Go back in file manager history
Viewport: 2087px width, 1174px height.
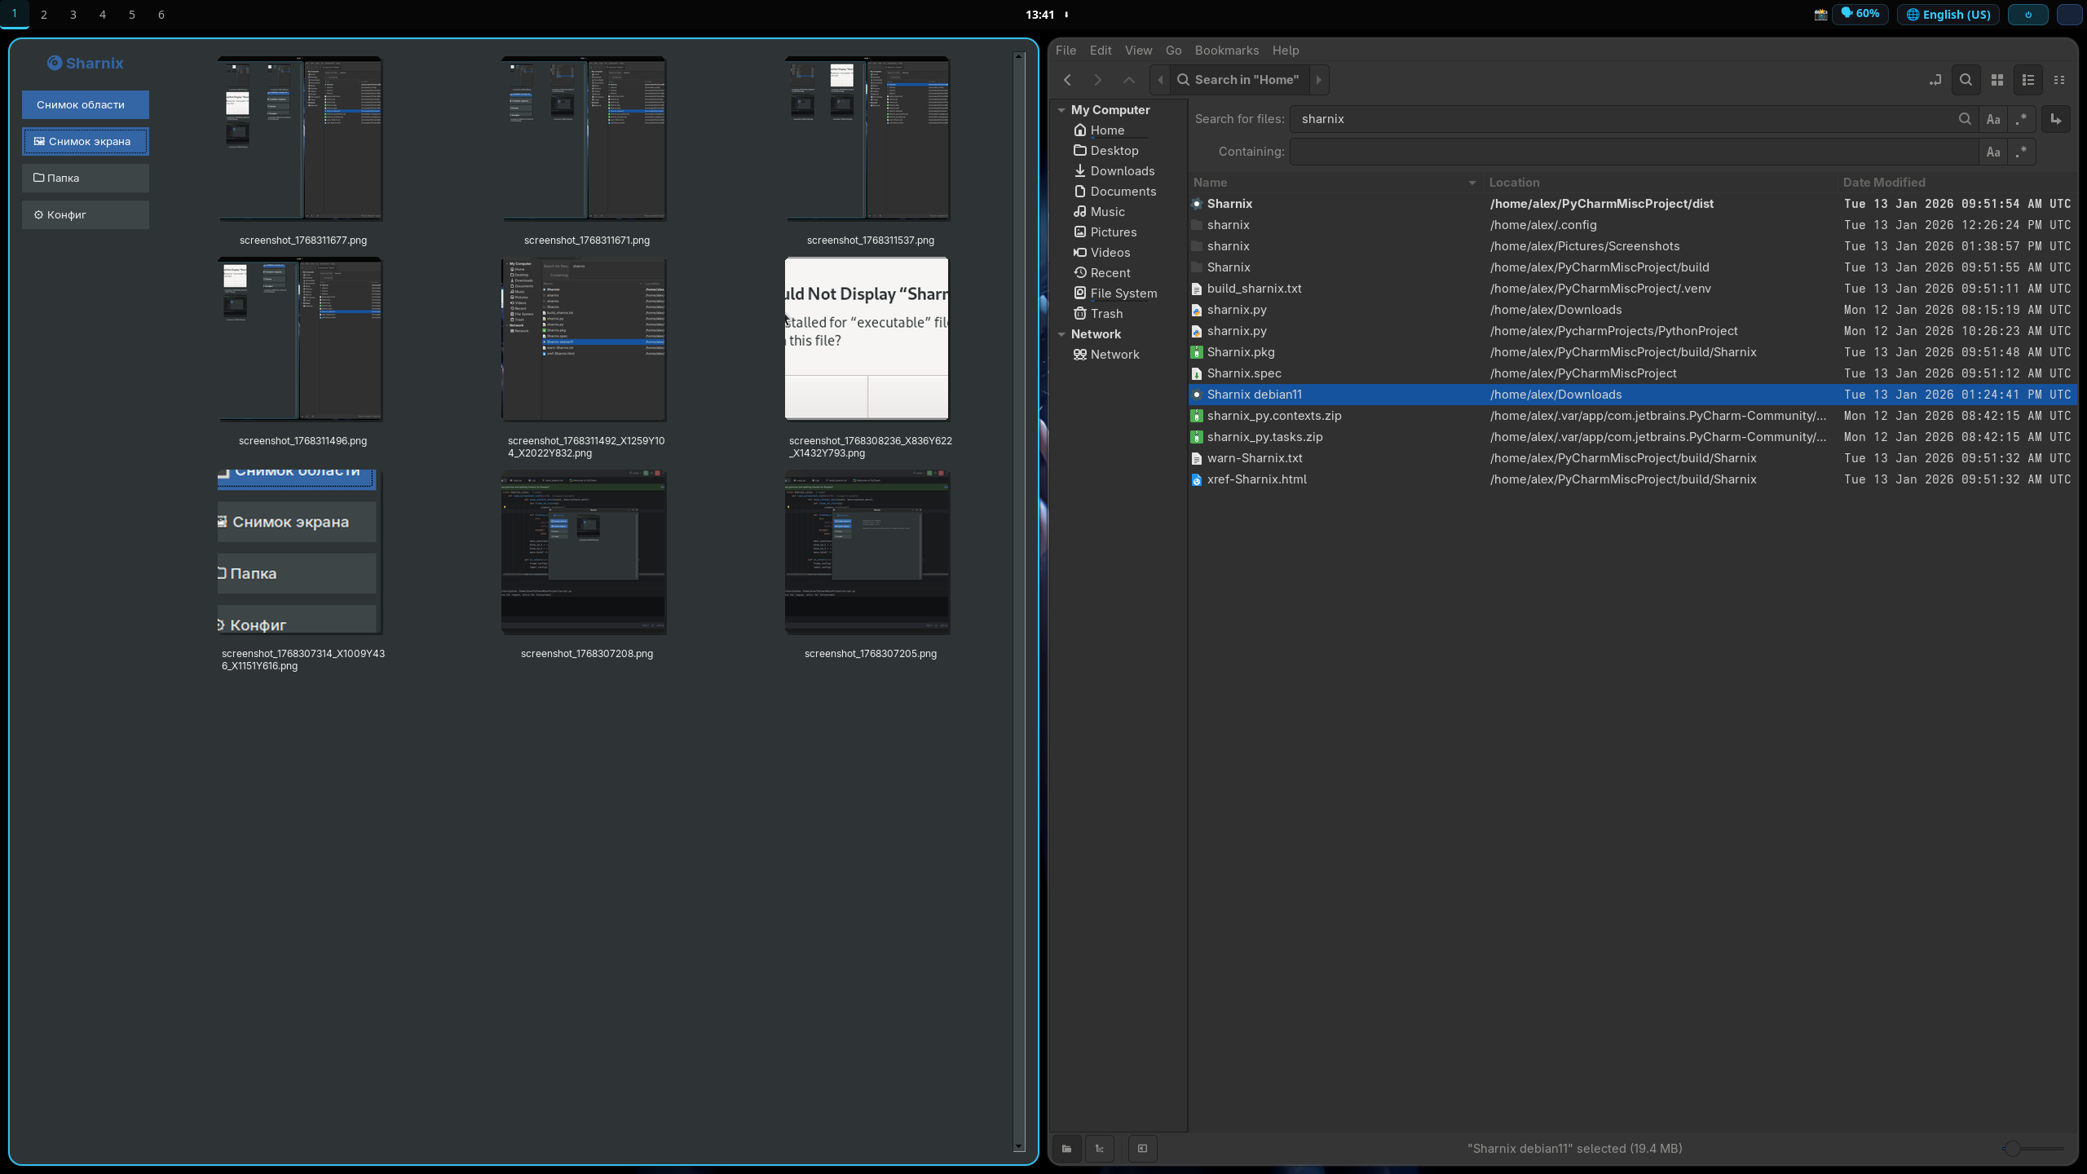(x=1067, y=80)
